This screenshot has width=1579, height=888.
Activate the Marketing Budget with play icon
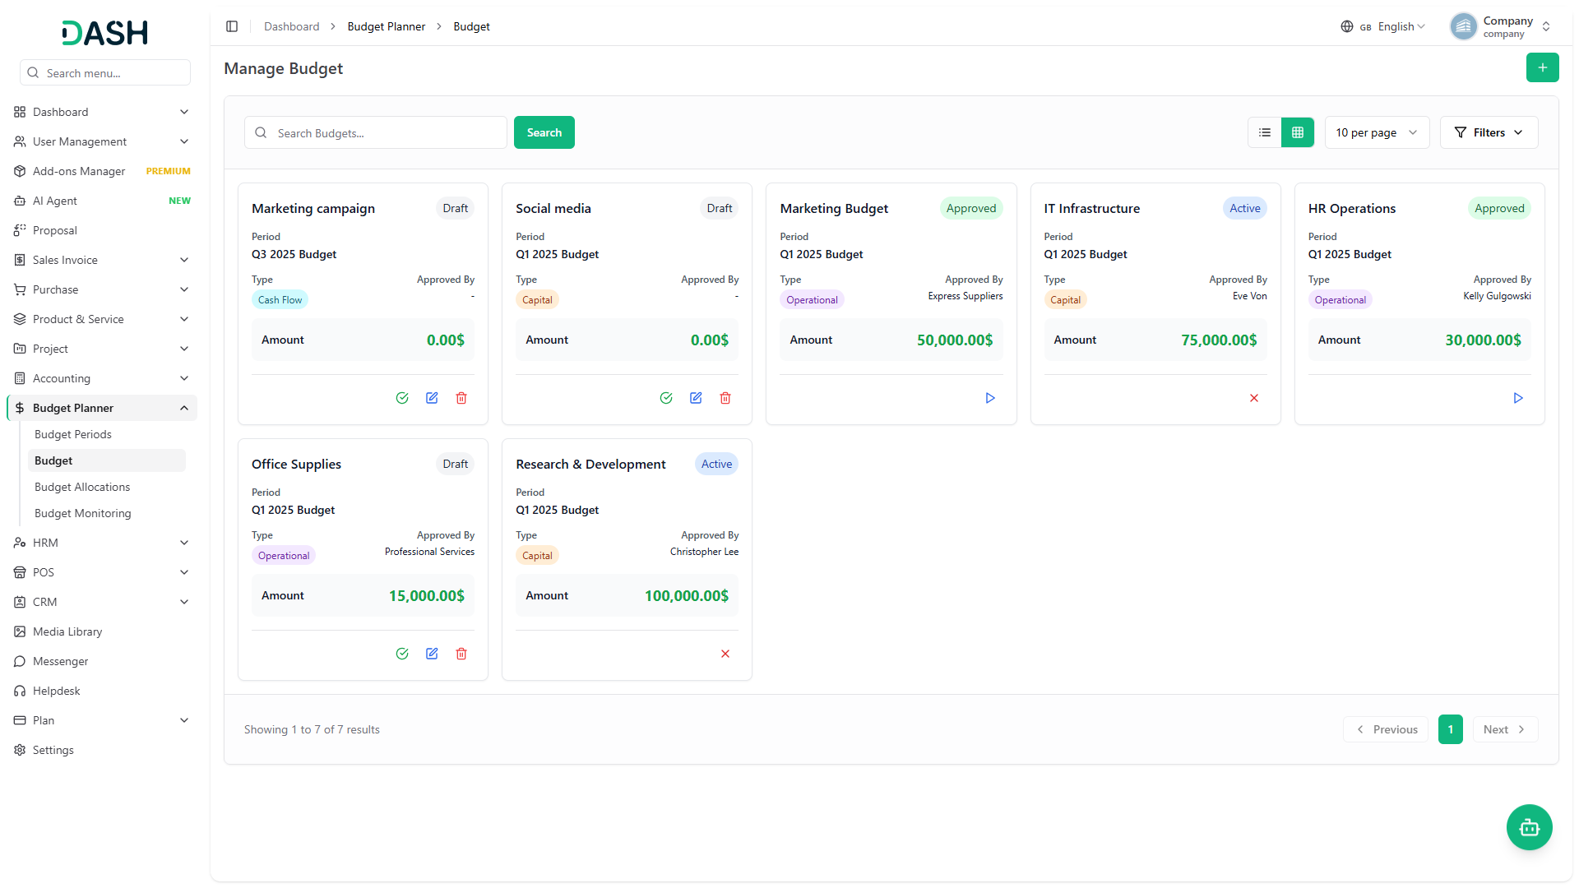coord(990,398)
